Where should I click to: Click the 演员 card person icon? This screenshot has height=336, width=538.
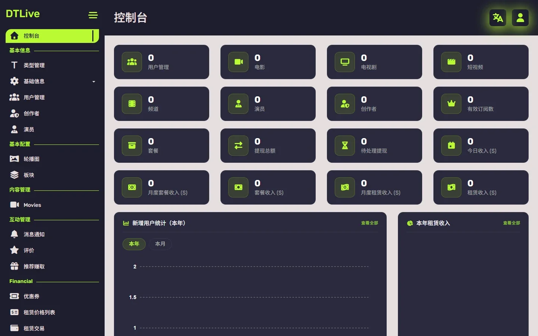pyautogui.click(x=238, y=104)
